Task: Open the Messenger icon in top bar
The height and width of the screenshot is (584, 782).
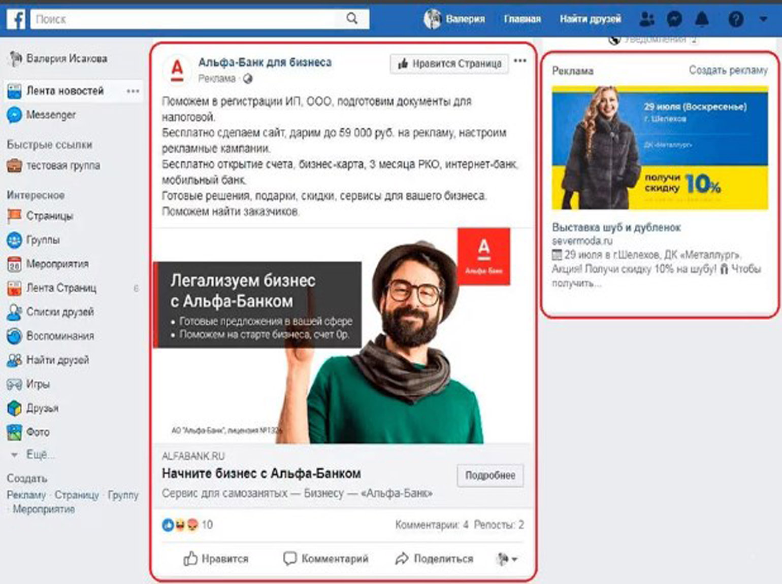Action: [674, 19]
